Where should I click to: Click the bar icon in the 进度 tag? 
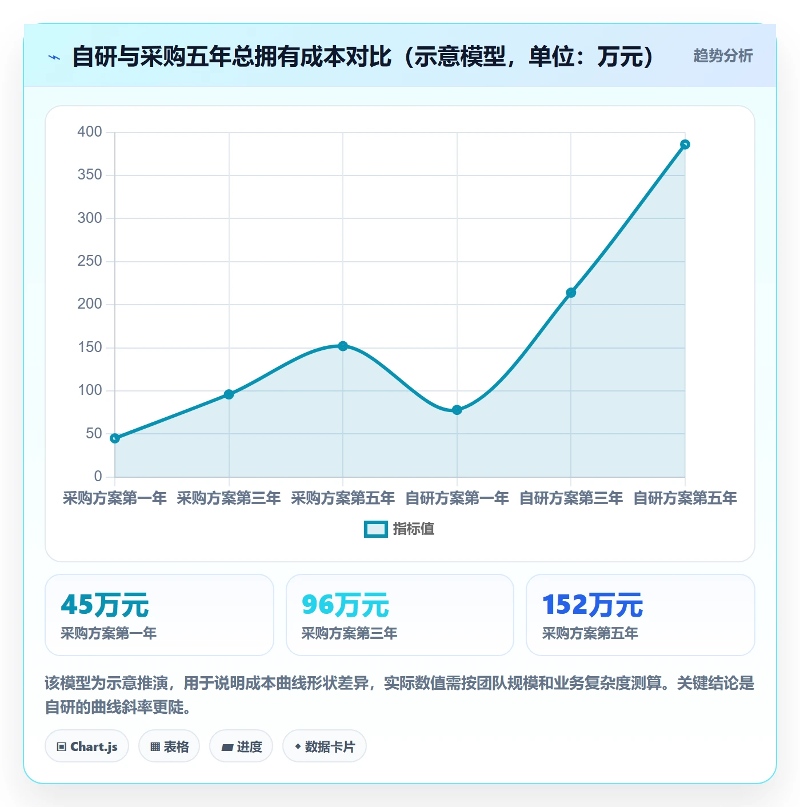[x=227, y=747]
